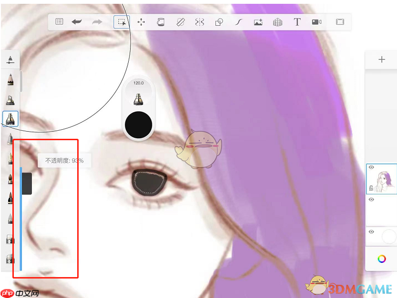Image resolution: width=397 pixels, height=298 pixels.
Task: Open the color wheel picker
Action: tap(381, 260)
